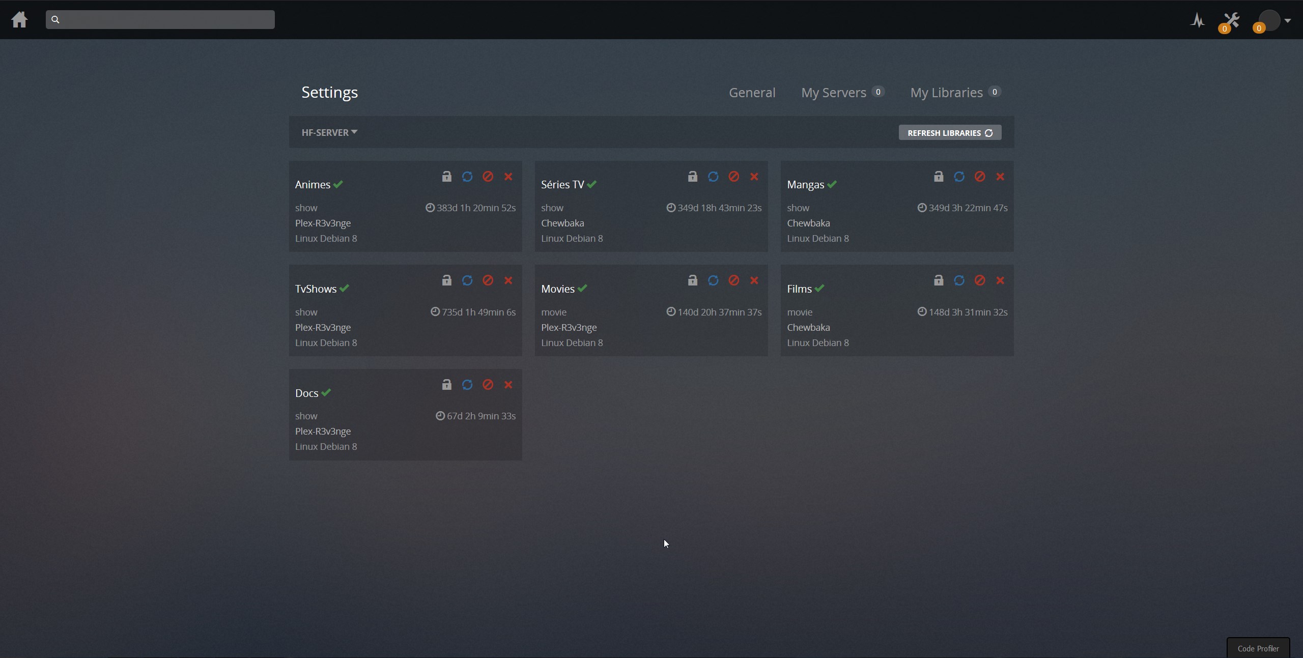This screenshot has width=1303, height=658.
Task: Toggle the lock on Films library
Action: [x=939, y=280]
